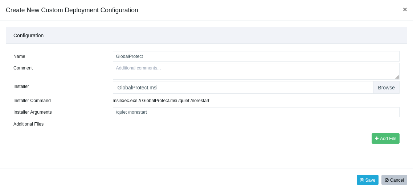Click the Comment label
Viewport: 413px width, 190px height.
23,68
